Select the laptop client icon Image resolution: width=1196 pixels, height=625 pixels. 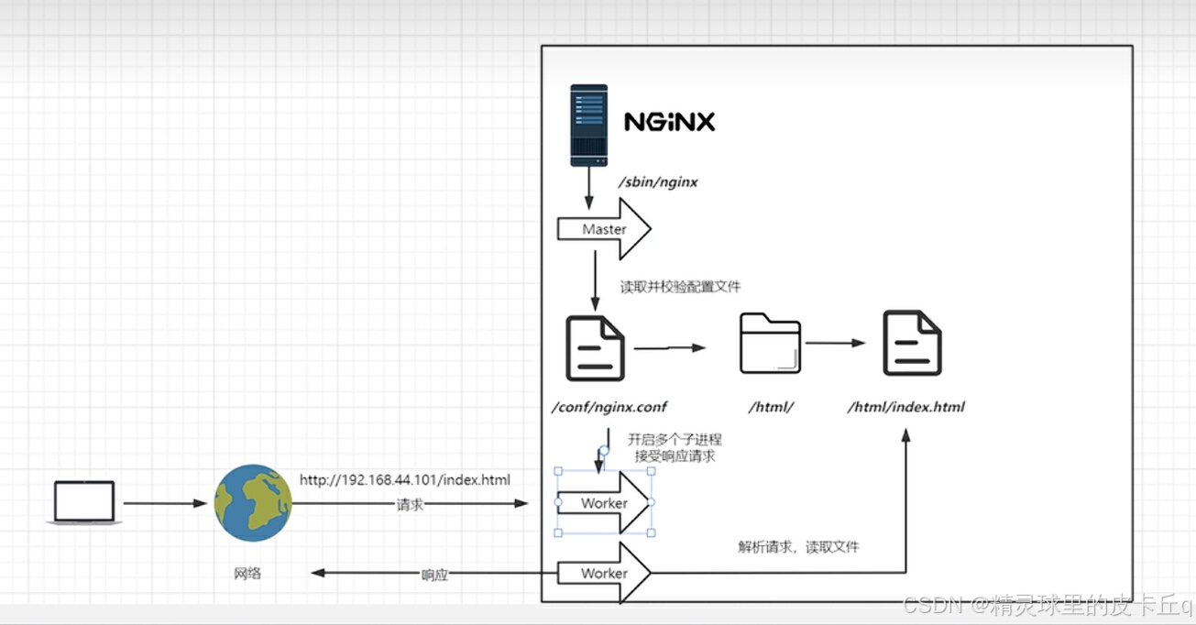tap(84, 502)
